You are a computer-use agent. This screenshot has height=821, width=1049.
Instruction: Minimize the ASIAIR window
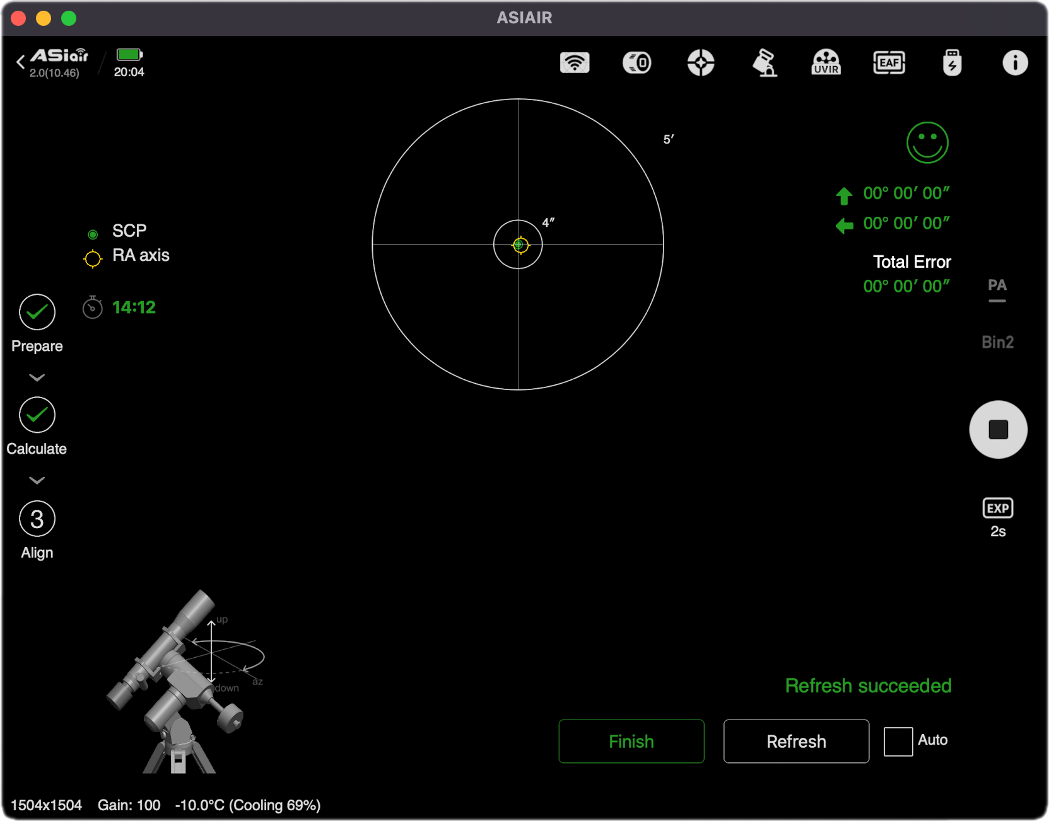click(44, 18)
